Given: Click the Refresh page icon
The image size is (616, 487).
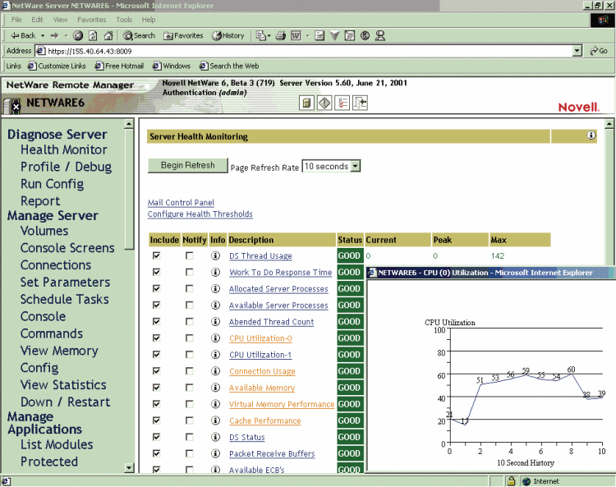Looking at the screenshot, I should (x=93, y=36).
